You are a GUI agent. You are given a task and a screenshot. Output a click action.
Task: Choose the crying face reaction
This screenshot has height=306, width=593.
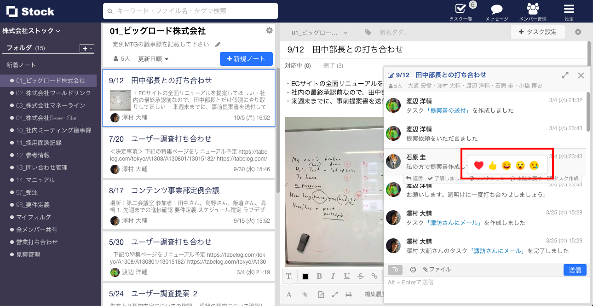point(534,165)
